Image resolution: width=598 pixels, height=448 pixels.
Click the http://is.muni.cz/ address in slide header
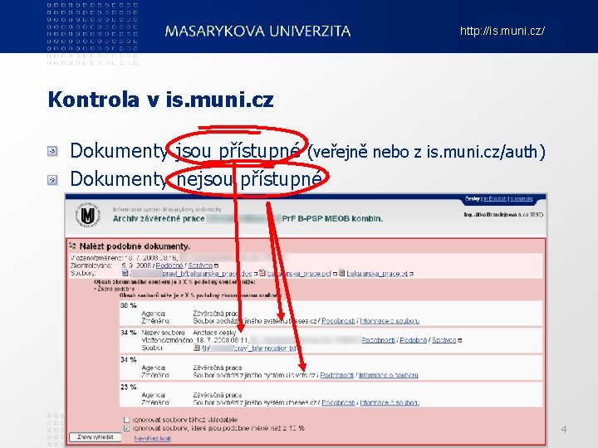(502, 31)
